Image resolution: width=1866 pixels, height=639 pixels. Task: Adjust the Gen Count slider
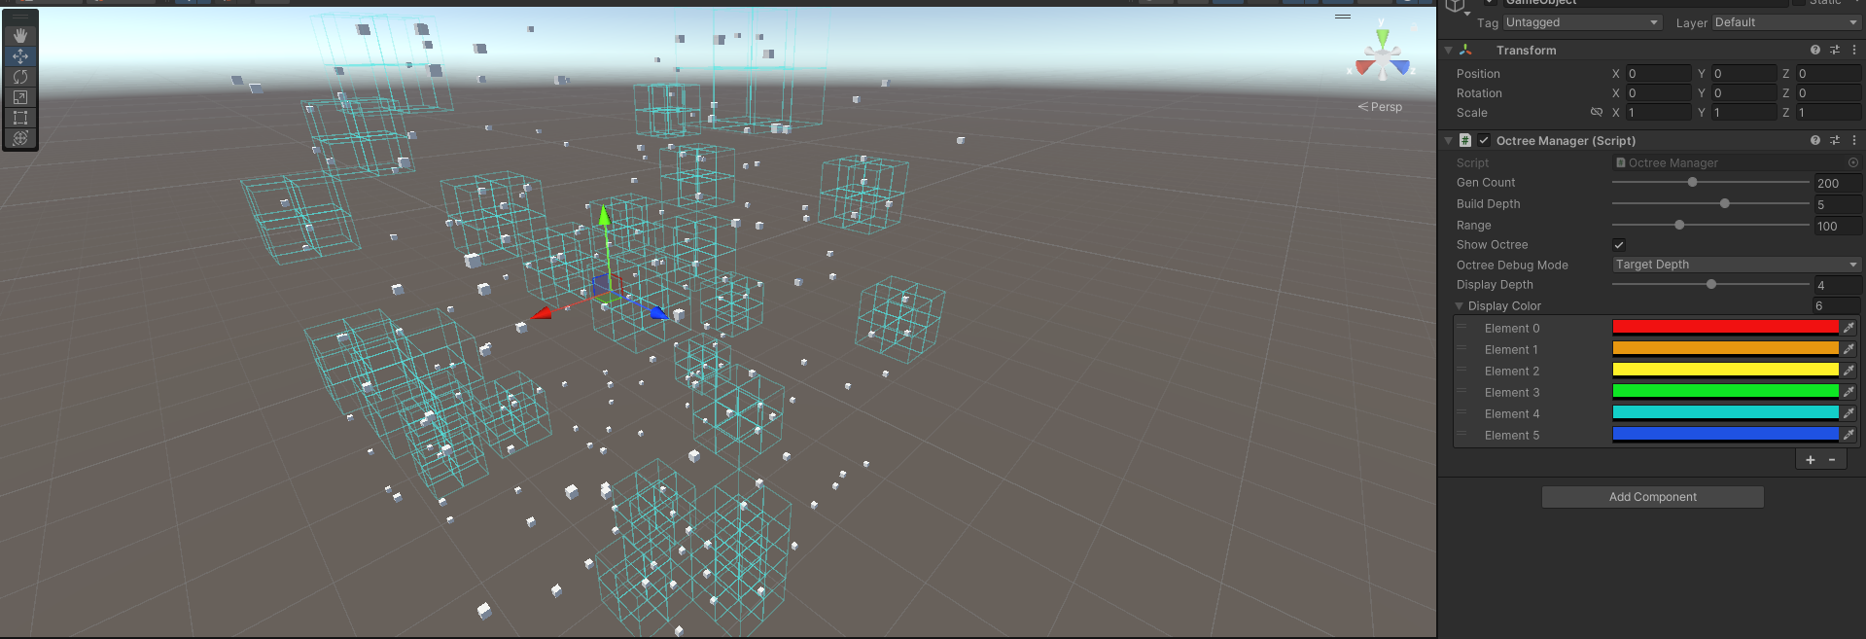1710,183
